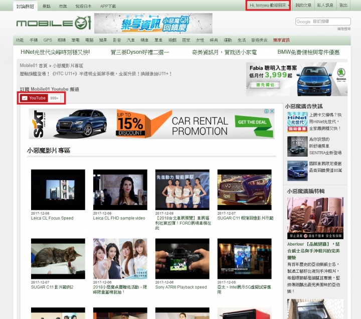This screenshot has width=361, height=319.
Task: Open the Aberlour 【品紘鎧纏】 article title link
Action: (x=313, y=251)
